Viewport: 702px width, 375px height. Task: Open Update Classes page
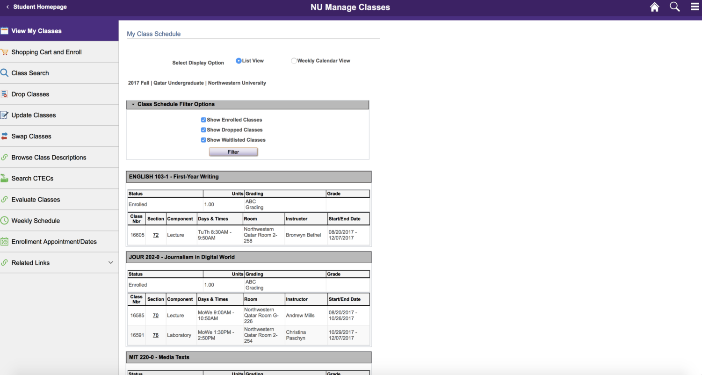[x=59, y=115]
